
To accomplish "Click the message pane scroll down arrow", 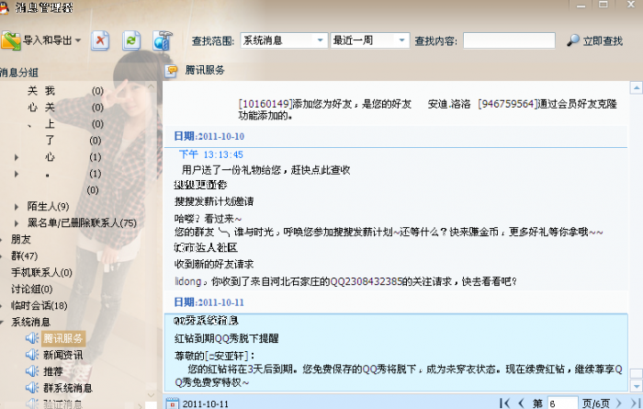I will (637, 386).
